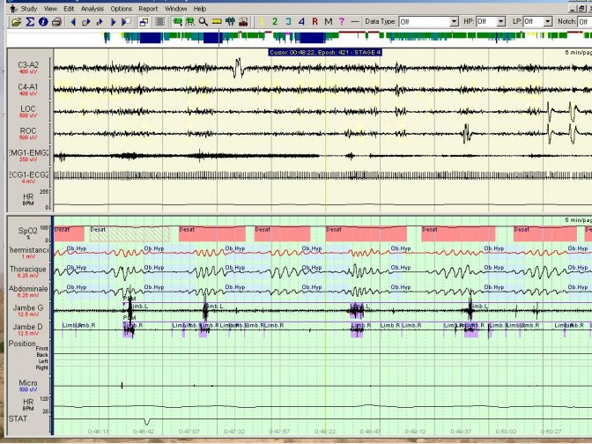Click the red stamp icon
This screenshot has width=592, height=444.
(x=244, y=22)
